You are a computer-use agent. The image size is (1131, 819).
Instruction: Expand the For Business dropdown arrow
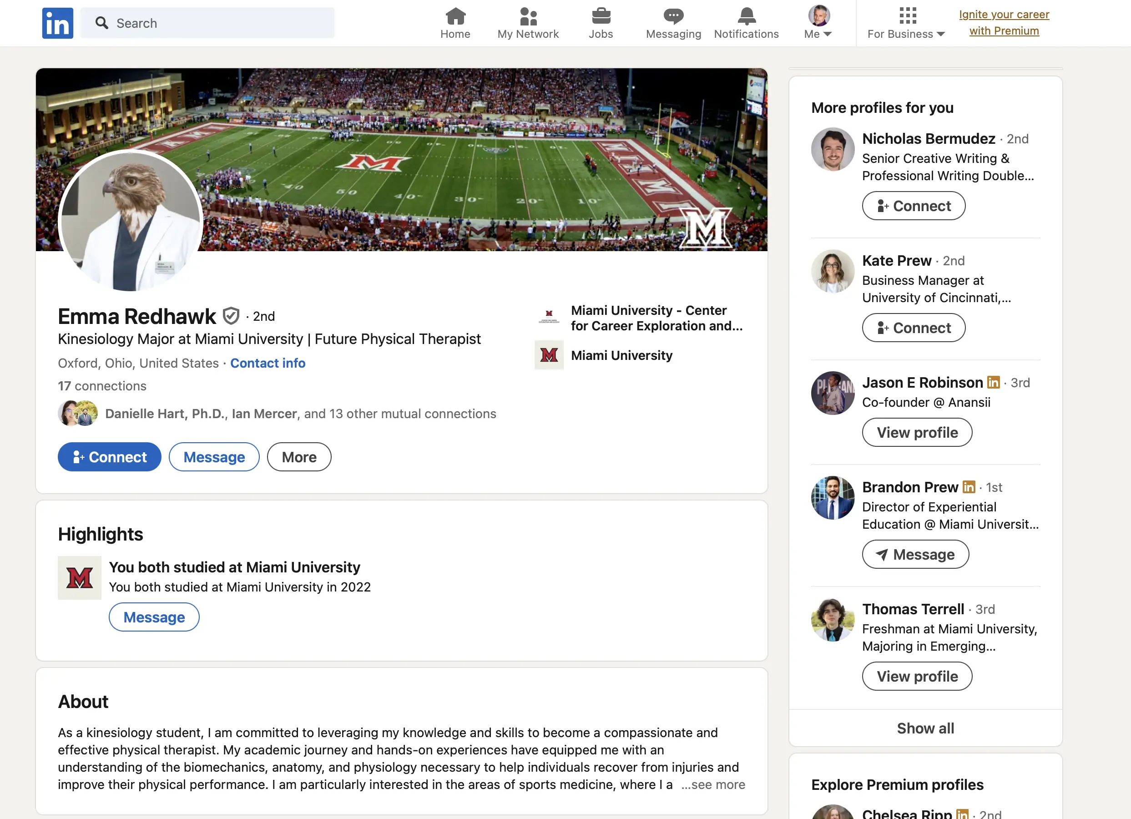point(941,34)
